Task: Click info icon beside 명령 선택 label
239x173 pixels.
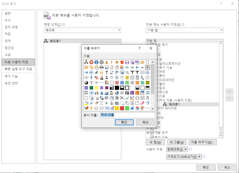Action: click(64, 24)
